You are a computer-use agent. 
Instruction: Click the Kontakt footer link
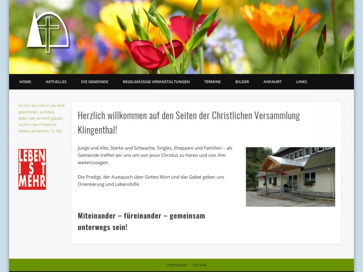point(200,265)
